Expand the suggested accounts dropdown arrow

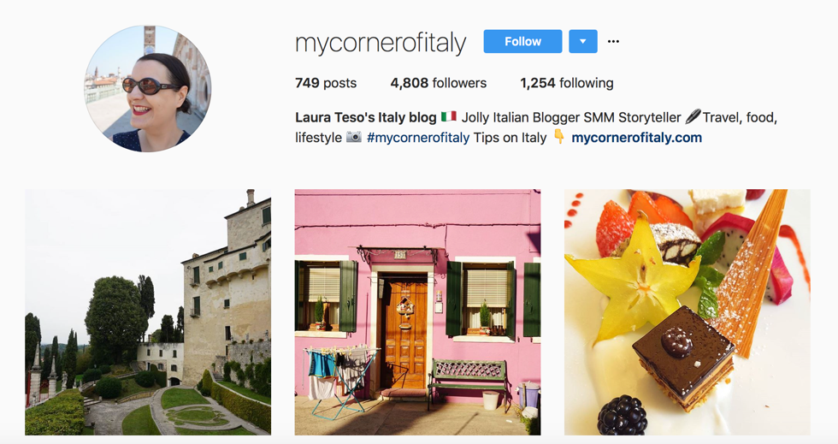coord(583,41)
